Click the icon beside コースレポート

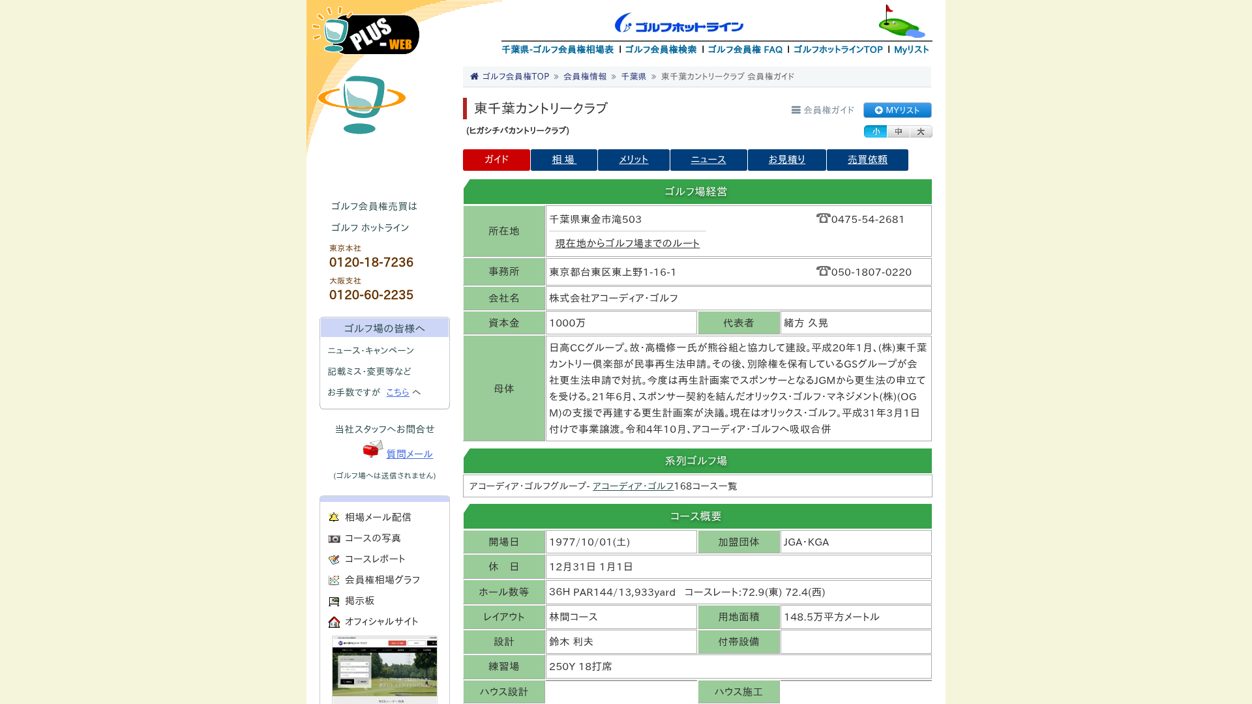pyautogui.click(x=334, y=559)
